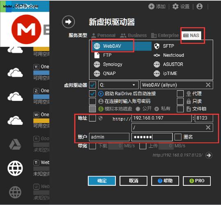Click Google Drive icon for R: drive
The image size is (221, 205).
[x=15, y=144]
